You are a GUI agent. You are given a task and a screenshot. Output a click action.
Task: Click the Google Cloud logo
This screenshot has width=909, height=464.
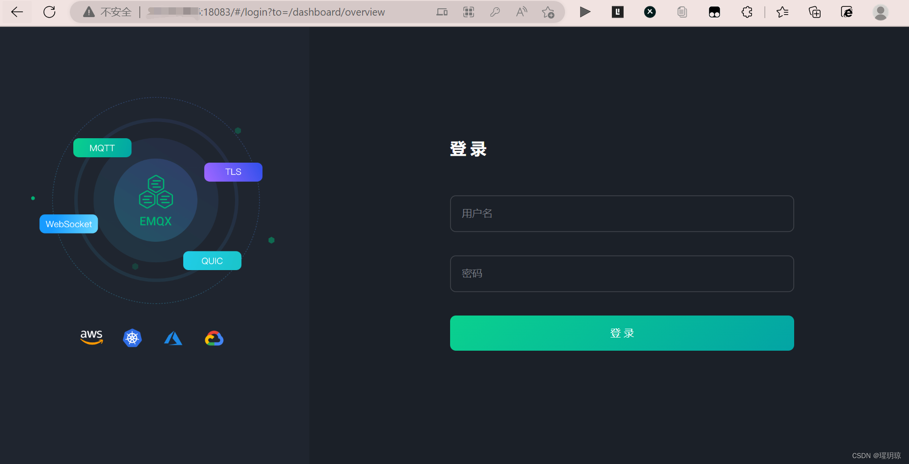[x=214, y=338]
